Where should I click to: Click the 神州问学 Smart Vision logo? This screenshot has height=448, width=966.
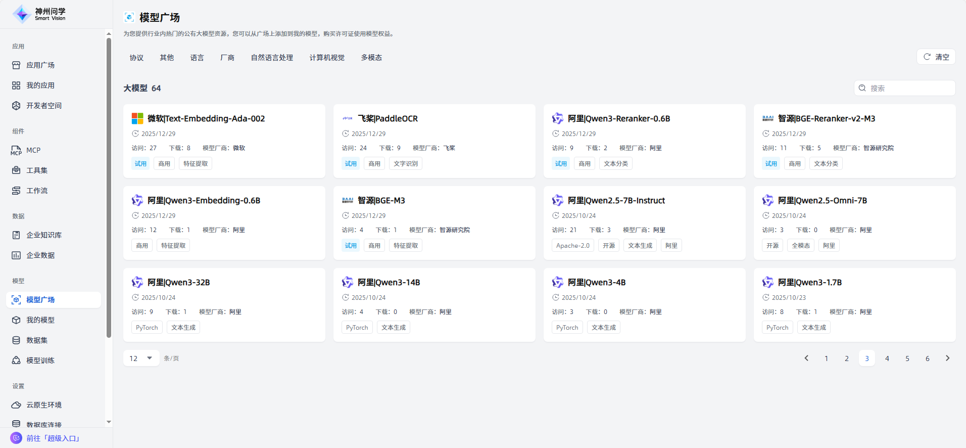pyautogui.click(x=39, y=14)
